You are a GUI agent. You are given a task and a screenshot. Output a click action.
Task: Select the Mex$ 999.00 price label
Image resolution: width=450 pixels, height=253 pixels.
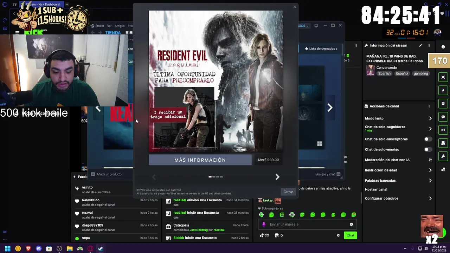coord(268,160)
